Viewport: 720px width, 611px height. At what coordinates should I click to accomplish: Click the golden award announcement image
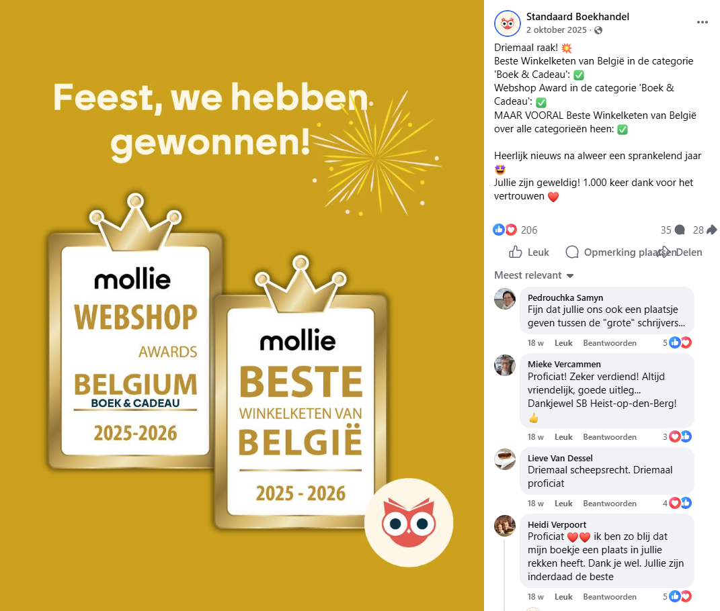242,305
